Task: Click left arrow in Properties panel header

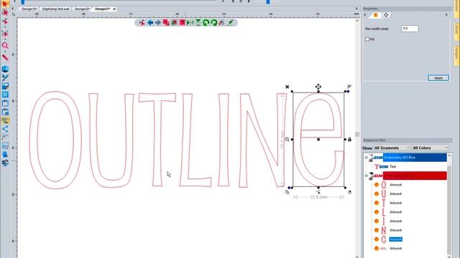Action: pyautogui.click(x=364, y=14)
